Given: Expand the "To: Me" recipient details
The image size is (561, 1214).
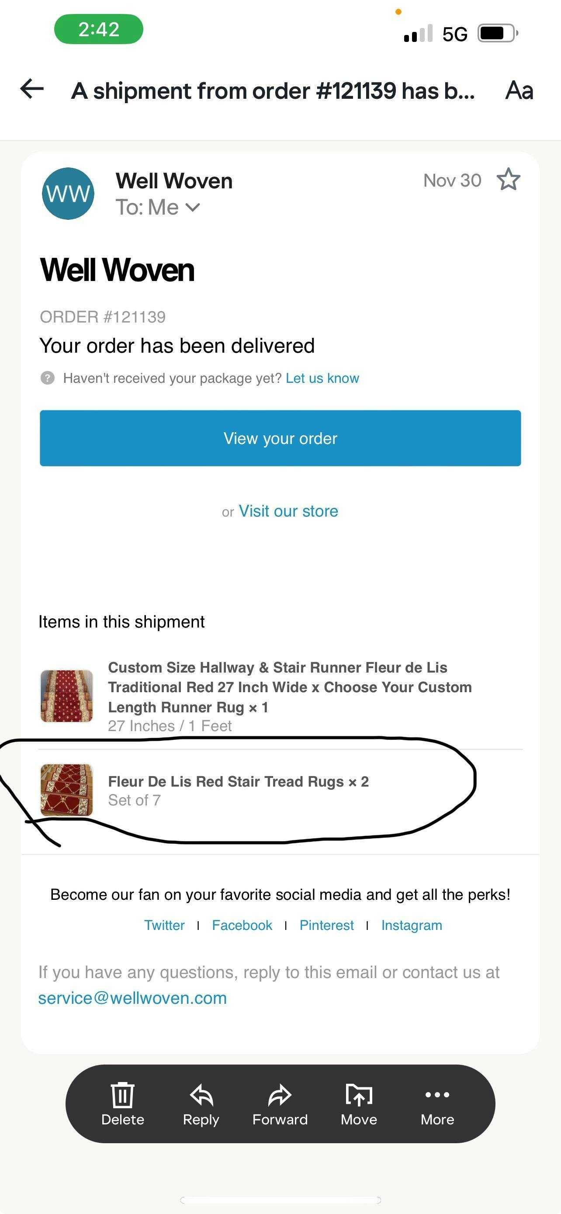Looking at the screenshot, I should click(x=193, y=208).
